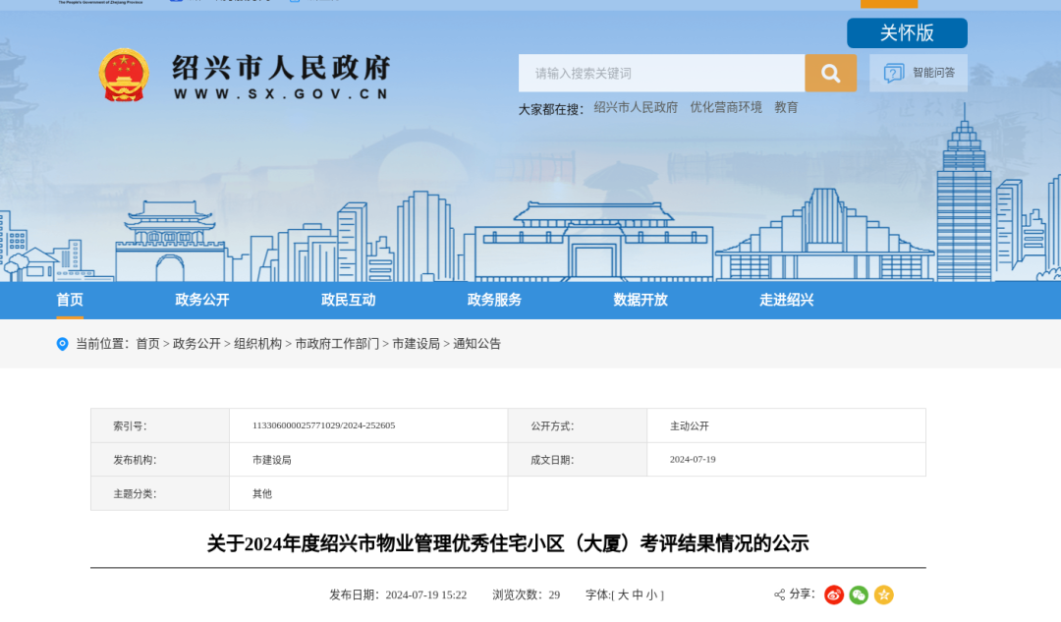Click the 分享 share icon
1061x622 pixels.
tap(780, 594)
